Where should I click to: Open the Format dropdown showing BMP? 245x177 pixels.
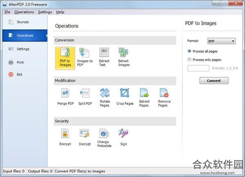click(221, 41)
